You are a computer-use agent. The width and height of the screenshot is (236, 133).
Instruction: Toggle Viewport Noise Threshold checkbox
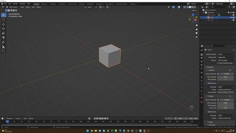coord(218,74)
